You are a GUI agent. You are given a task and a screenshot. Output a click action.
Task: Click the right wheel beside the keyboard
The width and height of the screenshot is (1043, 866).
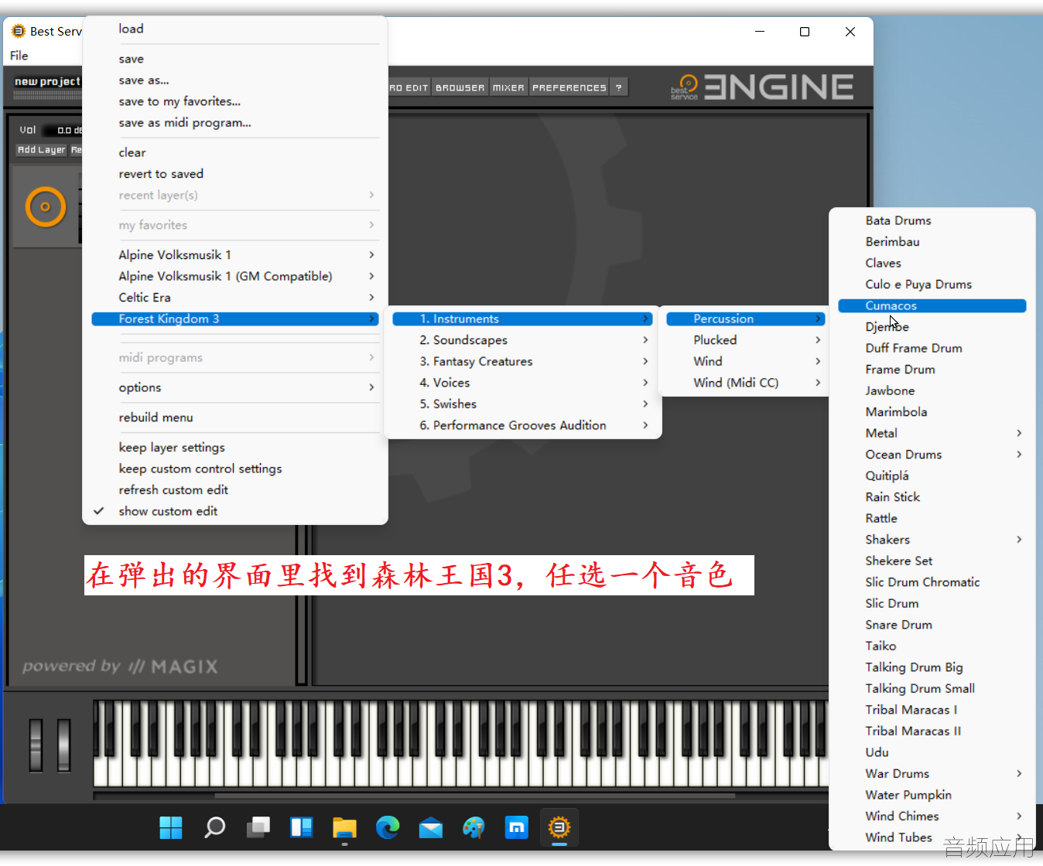[x=63, y=745]
